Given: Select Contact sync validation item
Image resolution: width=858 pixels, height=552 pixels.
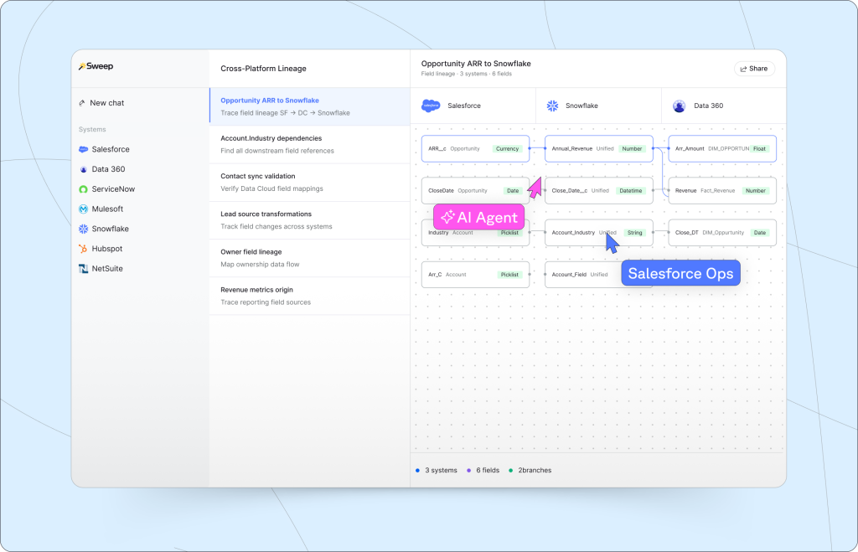Looking at the screenshot, I should pos(310,182).
